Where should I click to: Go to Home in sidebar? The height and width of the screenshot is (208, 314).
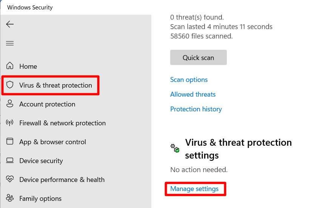(x=28, y=66)
